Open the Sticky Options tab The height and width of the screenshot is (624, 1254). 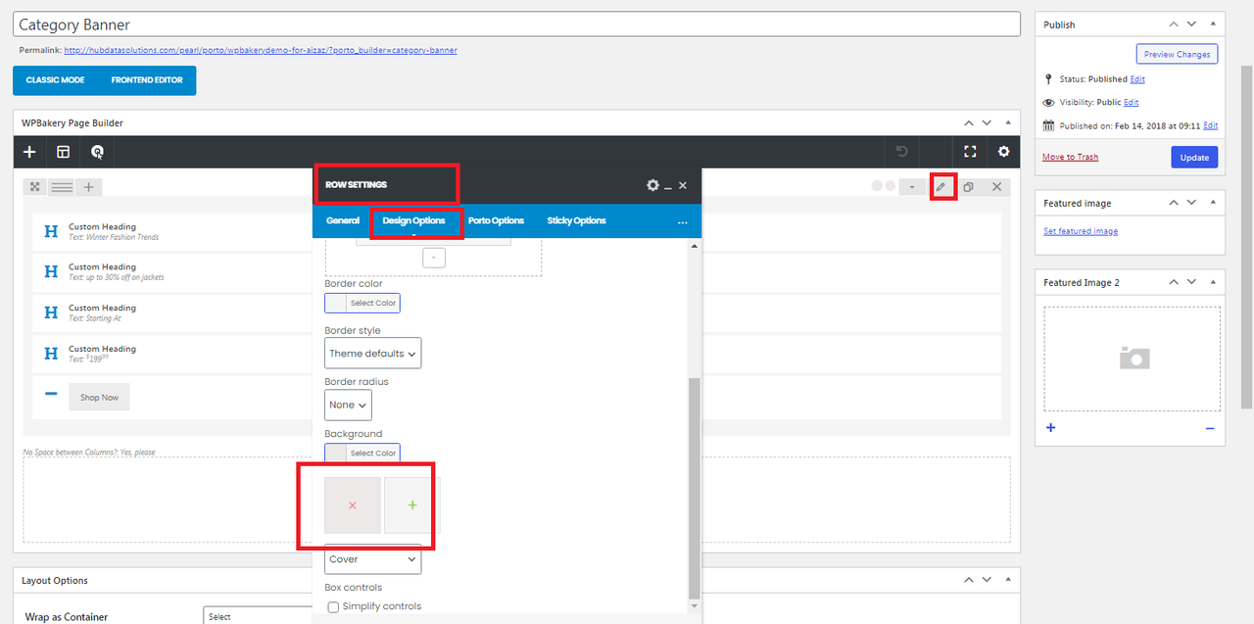576,220
